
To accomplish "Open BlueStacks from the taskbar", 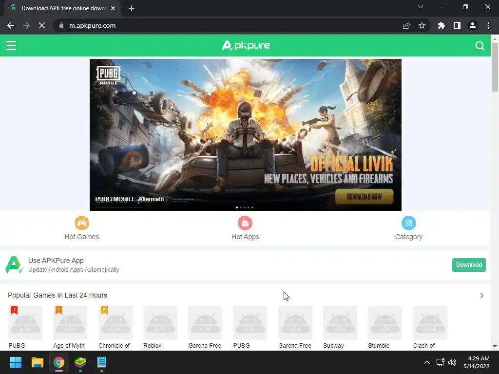I will [x=80, y=362].
